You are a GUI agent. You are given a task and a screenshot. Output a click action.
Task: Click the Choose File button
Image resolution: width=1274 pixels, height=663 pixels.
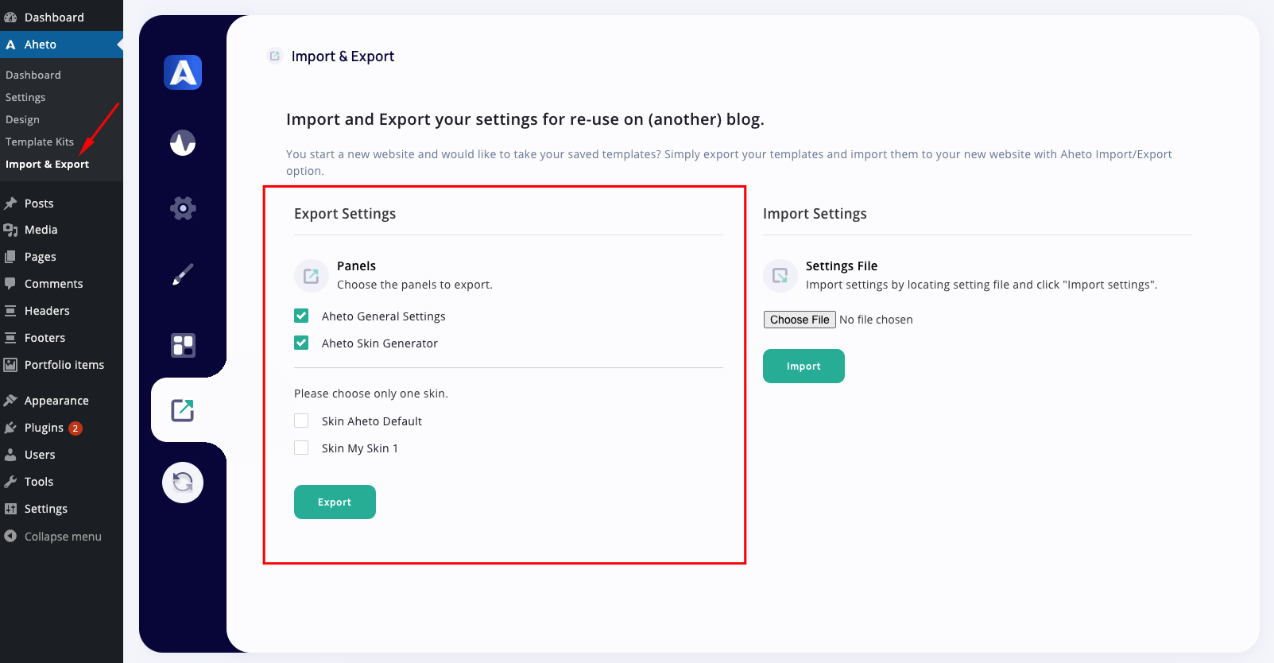click(x=800, y=320)
